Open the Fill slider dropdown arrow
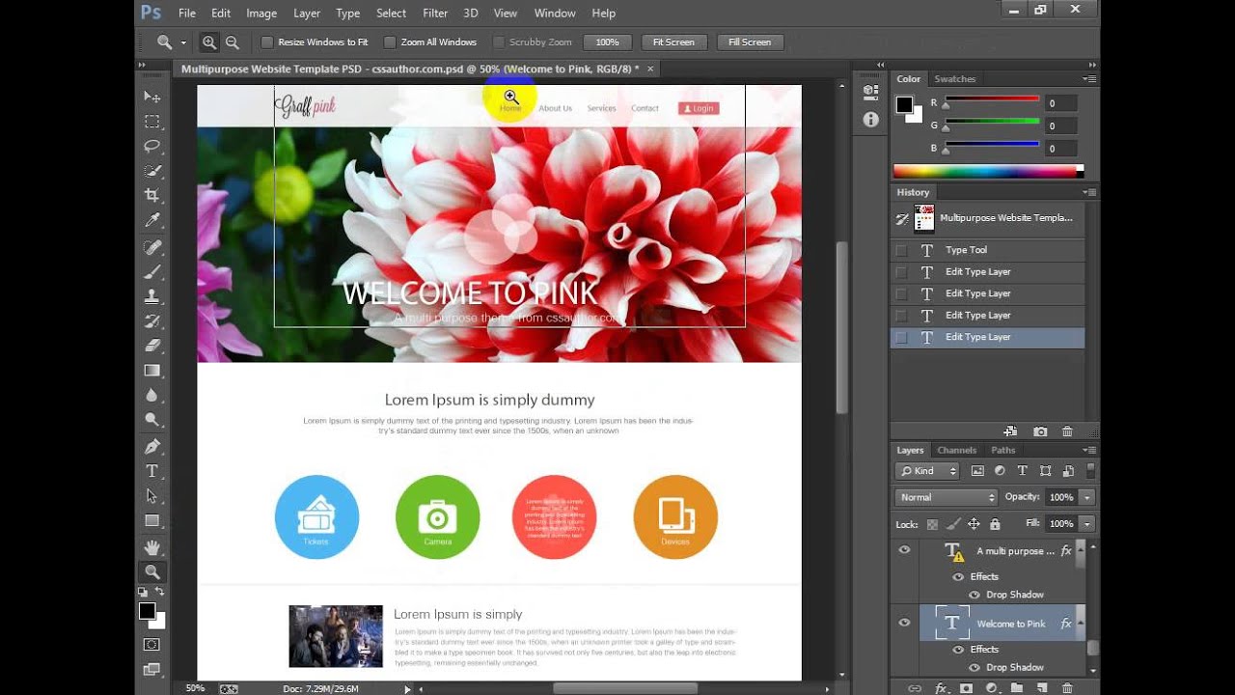This screenshot has height=695, width=1235. [x=1087, y=523]
